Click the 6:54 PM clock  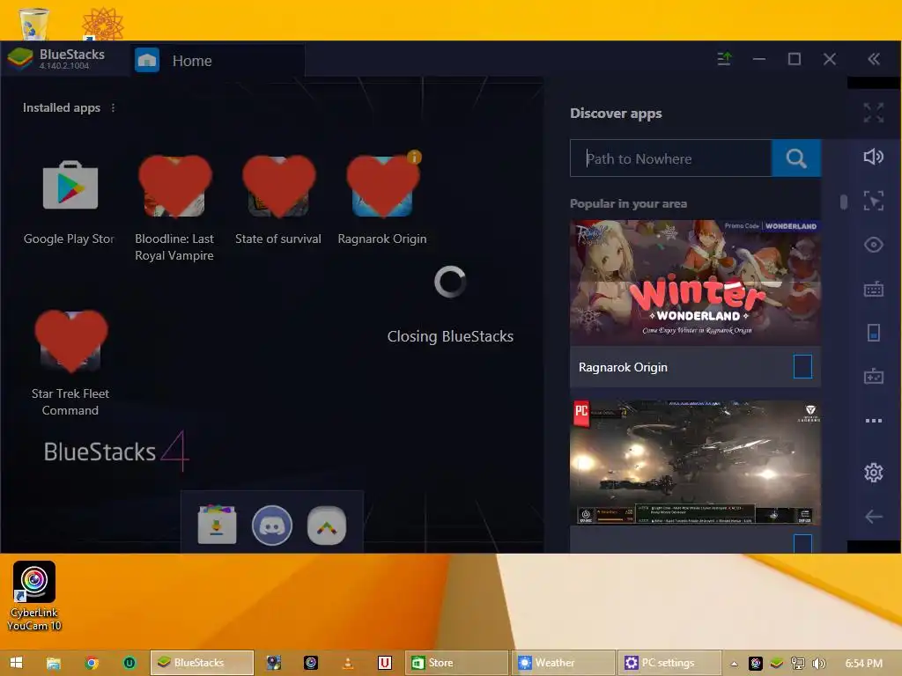coord(864,664)
